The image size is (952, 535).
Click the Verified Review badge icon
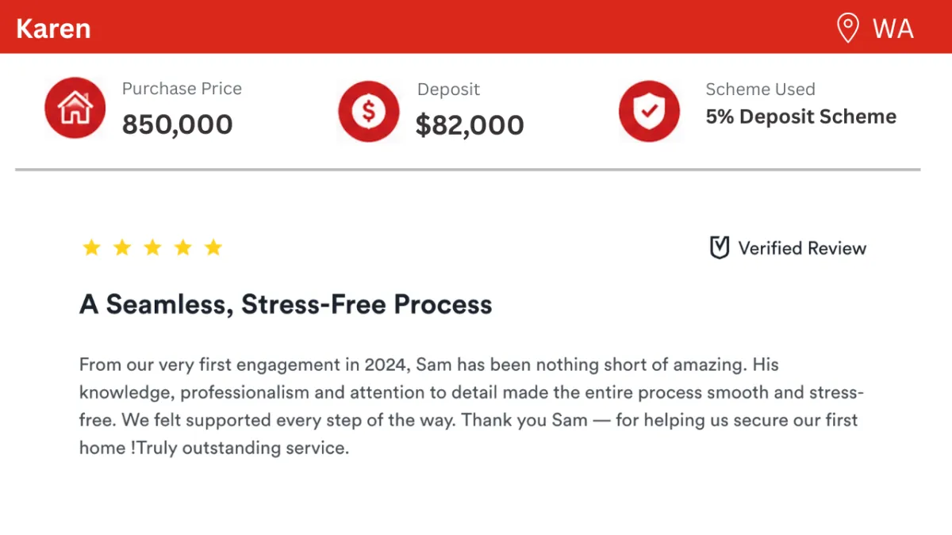(x=719, y=248)
